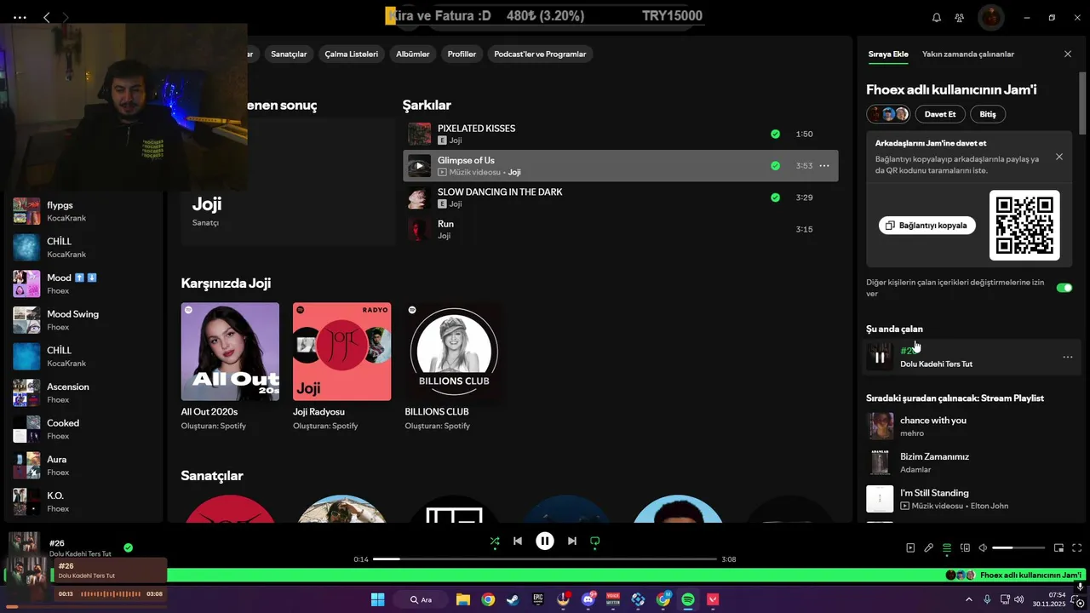Open the flypgs playlist in library

[x=83, y=211]
